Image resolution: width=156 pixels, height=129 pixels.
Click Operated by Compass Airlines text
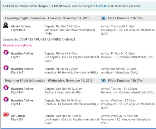pos(39,40)
